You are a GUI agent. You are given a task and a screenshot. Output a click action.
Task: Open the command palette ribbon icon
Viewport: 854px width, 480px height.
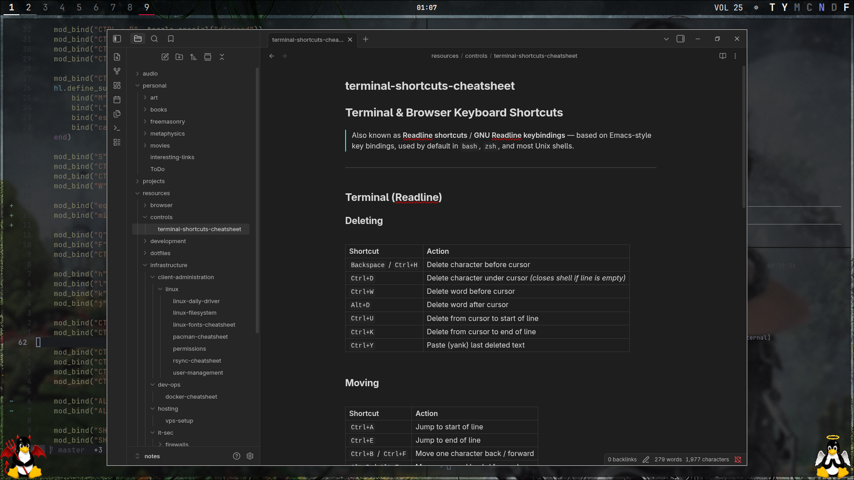(x=117, y=128)
